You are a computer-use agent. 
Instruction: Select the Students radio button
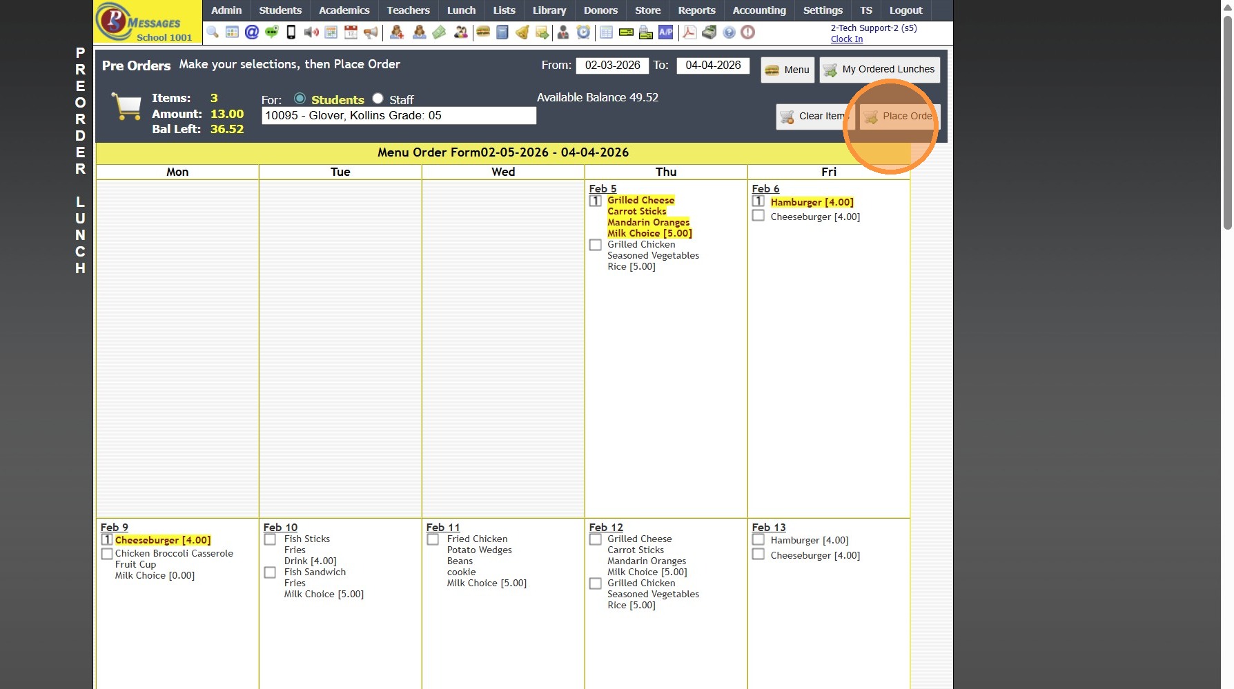coord(300,99)
